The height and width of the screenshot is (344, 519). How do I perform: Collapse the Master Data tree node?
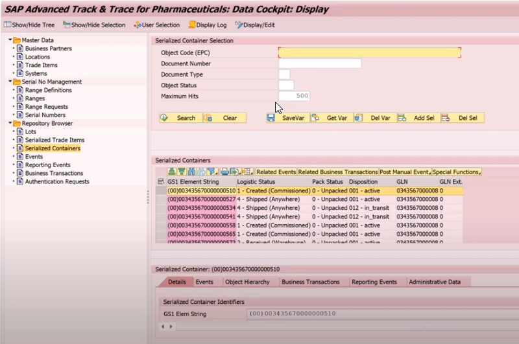click(10, 40)
